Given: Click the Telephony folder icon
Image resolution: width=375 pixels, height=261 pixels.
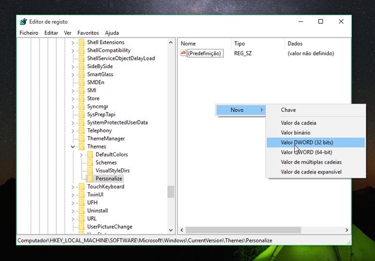Looking at the screenshot, I should [82, 130].
